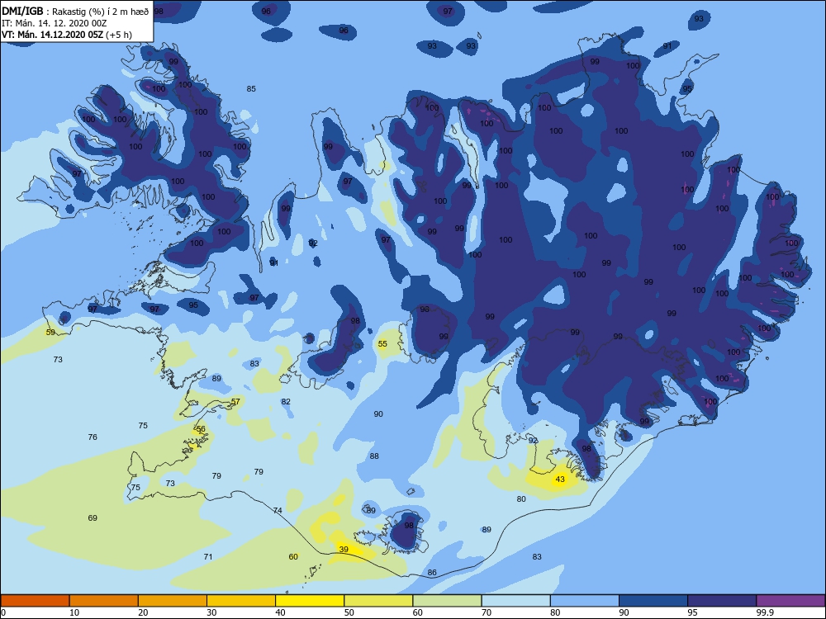This screenshot has width=826, height=619.
Task: Click the "76" humidity value on the map
Action: coord(93,437)
